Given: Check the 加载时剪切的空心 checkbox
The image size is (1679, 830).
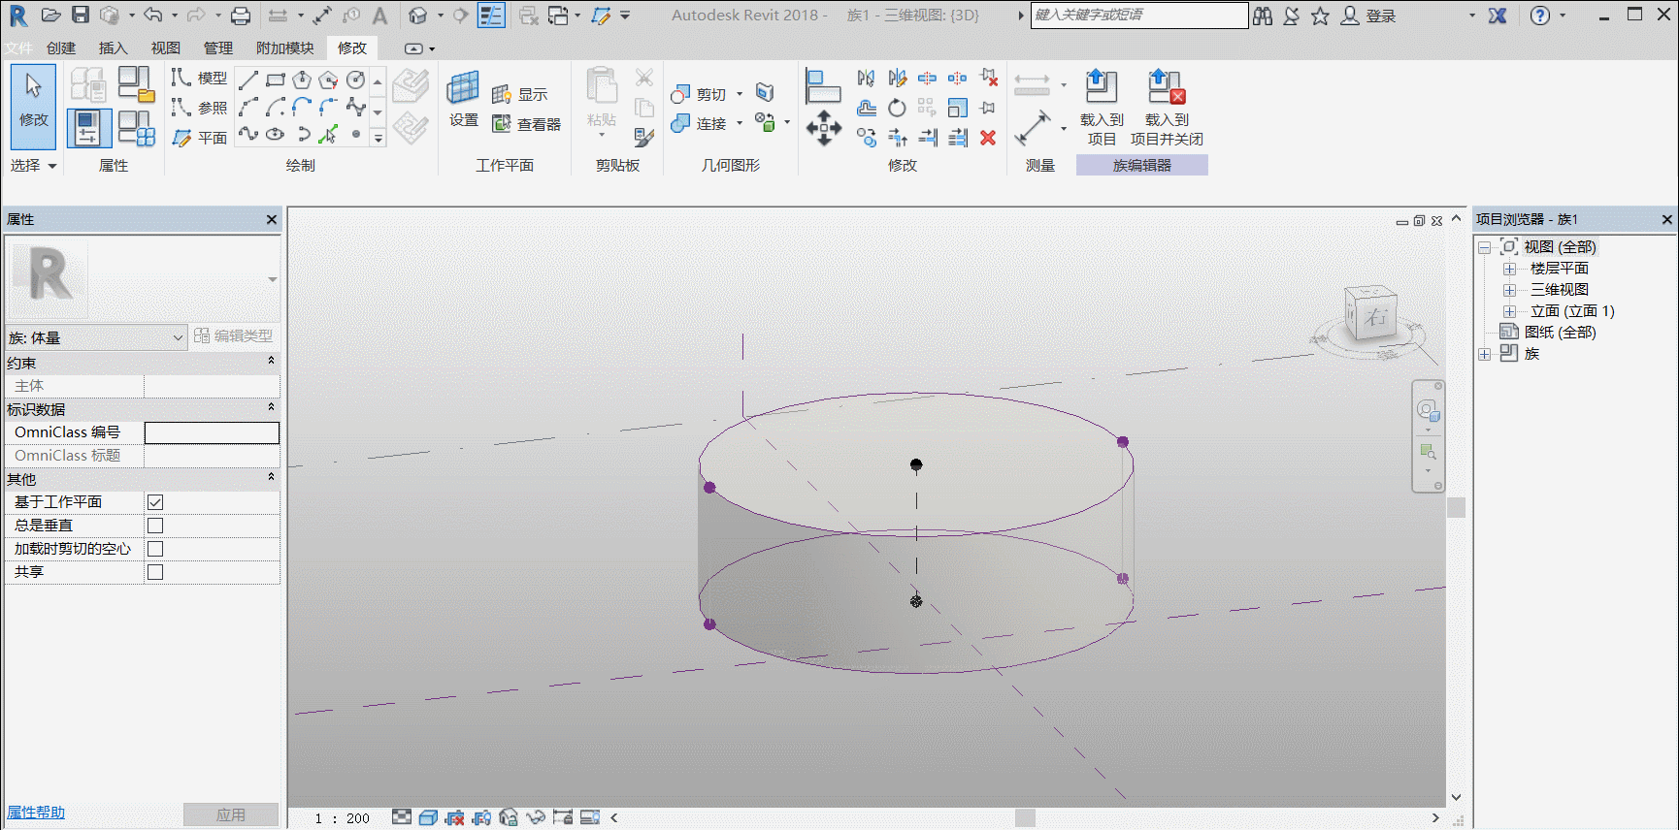Looking at the screenshot, I should (x=155, y=549).
